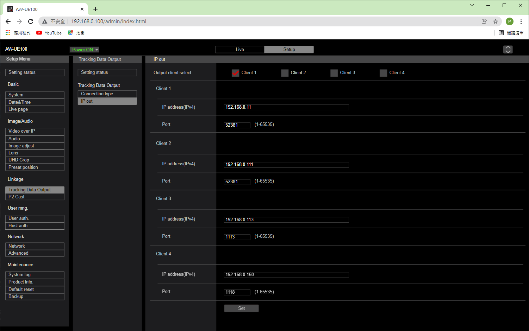Image resolution: width=529 pixels, height=331 pixels.
Task: Open the YouTube bookmark
Action: pos(49,33)
